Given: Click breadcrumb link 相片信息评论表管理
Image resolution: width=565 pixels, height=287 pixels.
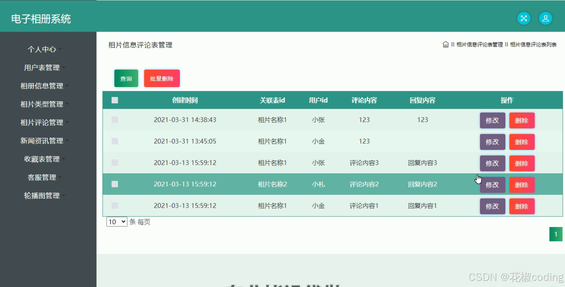Looking at the screenshot, I should coord(480,45).
